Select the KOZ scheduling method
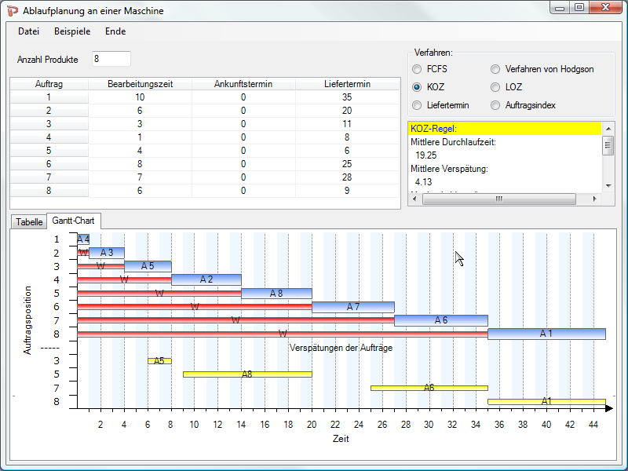628x471 pixels. click(x=417, y=87)
